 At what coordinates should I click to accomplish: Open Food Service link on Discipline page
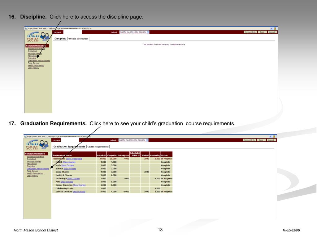pyautogui.click(x=33, y=63)
